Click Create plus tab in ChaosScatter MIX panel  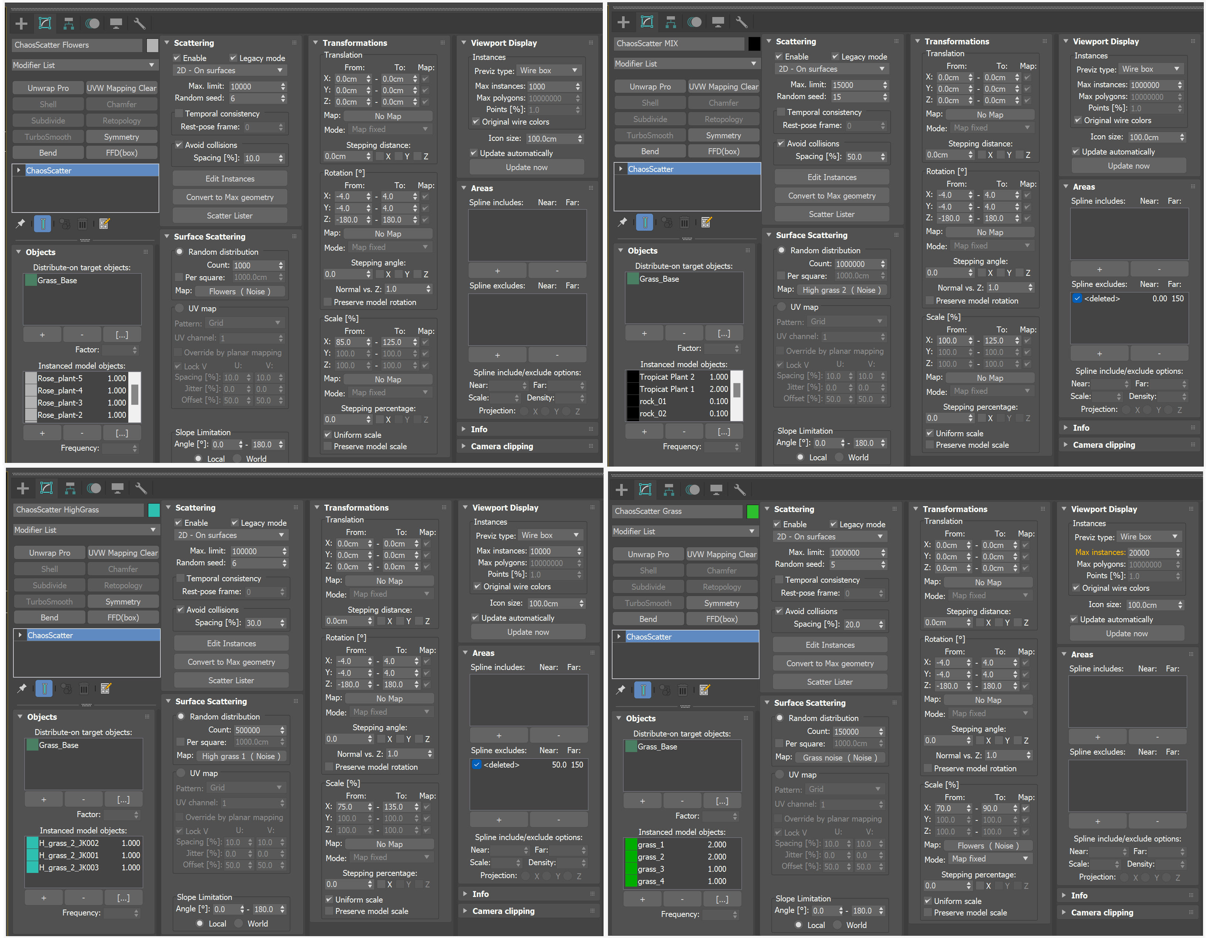623,22
